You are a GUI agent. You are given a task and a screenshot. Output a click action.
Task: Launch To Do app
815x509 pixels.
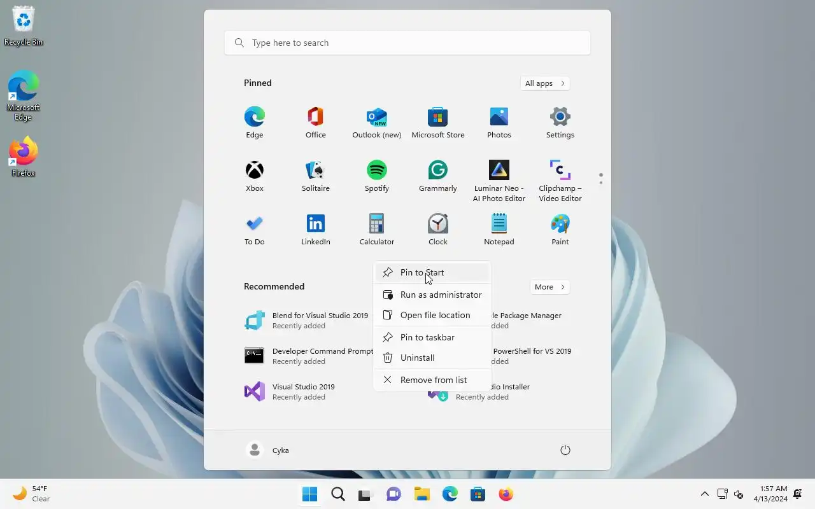click(x=255, y=230)
